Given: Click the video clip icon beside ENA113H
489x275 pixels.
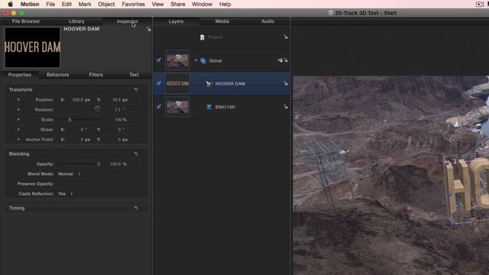Looking at the screenshot, I should [209, 107].
